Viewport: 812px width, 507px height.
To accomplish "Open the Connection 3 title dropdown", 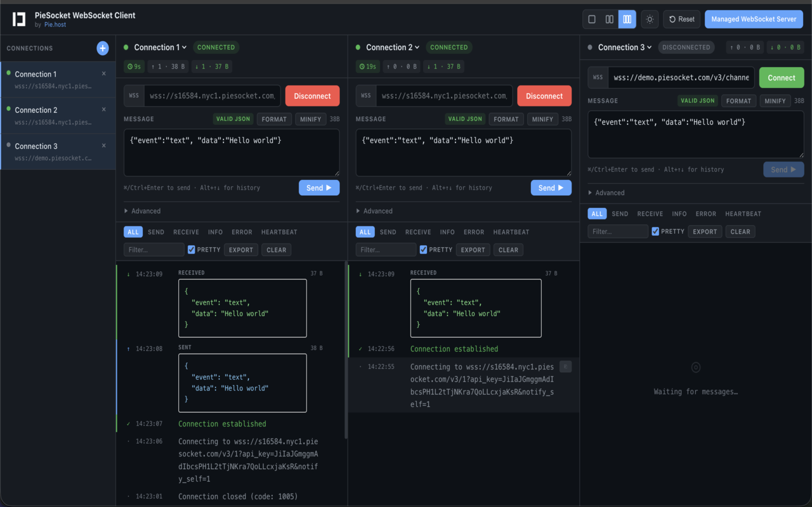I will (x=625, y=48).
